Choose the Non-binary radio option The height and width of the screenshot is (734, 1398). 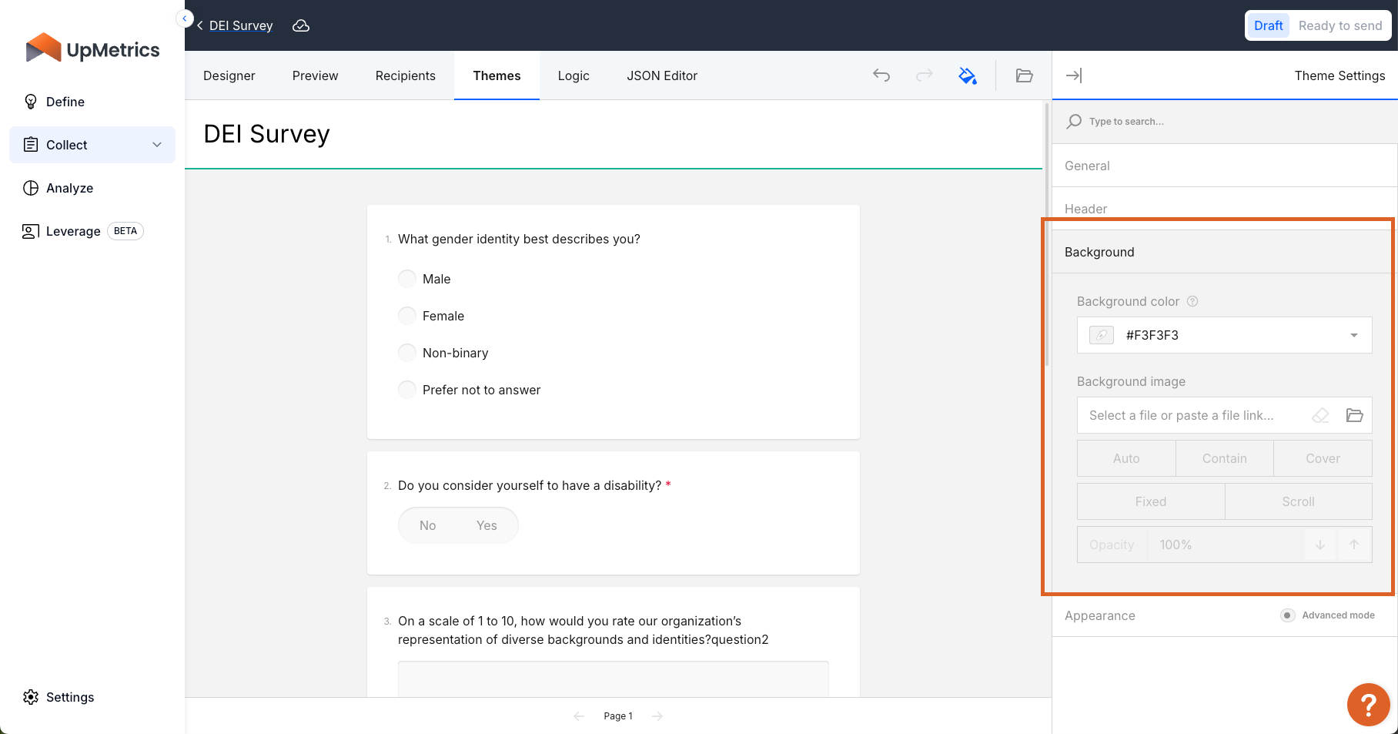407,353
